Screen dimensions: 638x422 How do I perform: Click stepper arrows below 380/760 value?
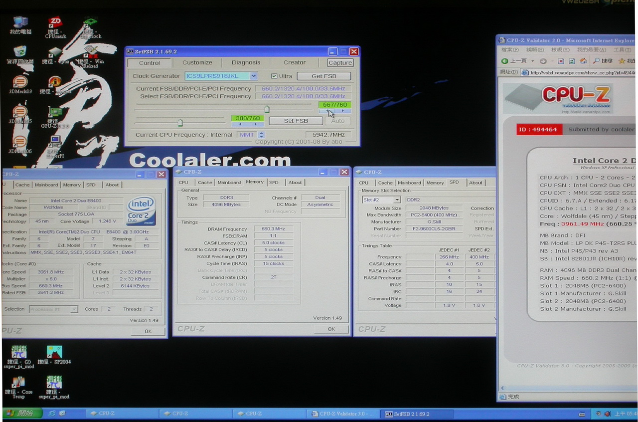point(248,124)
